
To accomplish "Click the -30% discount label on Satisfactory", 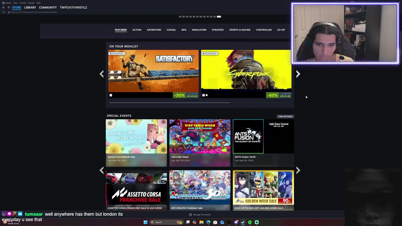I will (179, 95).
